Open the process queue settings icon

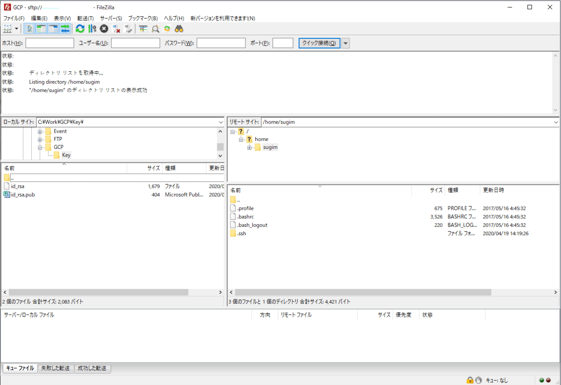(92, 29)
